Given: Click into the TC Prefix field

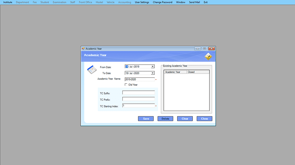Looking at the screenshot, I should point(139,99).
